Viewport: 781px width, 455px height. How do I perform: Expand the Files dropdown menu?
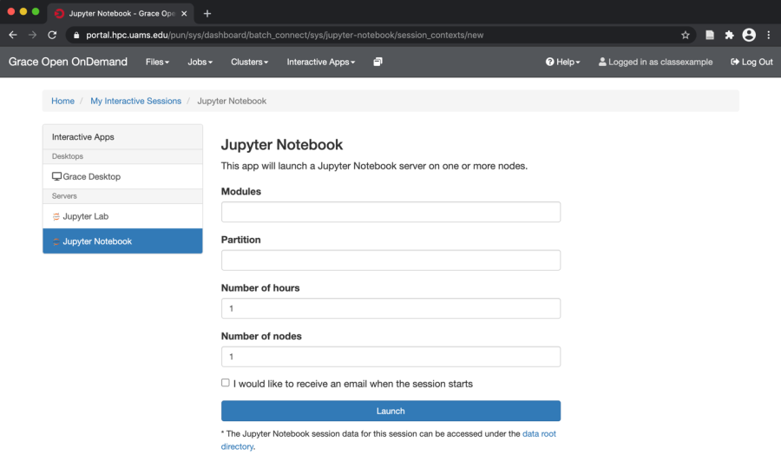157,62
